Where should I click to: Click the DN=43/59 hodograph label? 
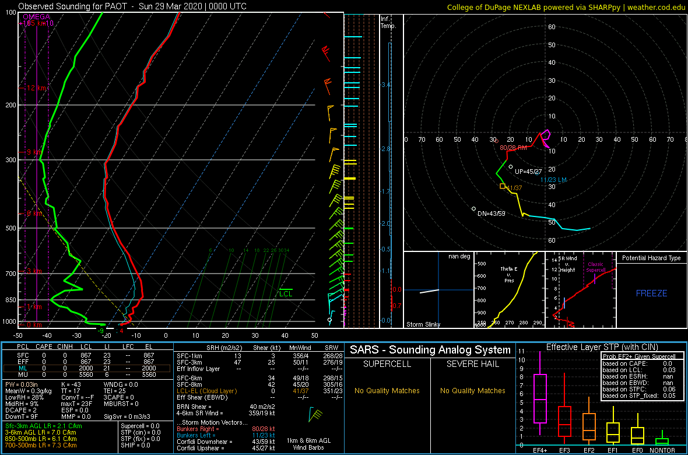tap(492, 214)
